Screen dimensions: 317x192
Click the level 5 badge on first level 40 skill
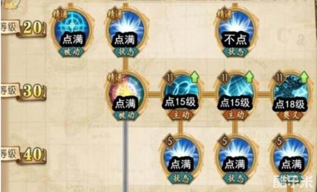(x=170, y=142)
